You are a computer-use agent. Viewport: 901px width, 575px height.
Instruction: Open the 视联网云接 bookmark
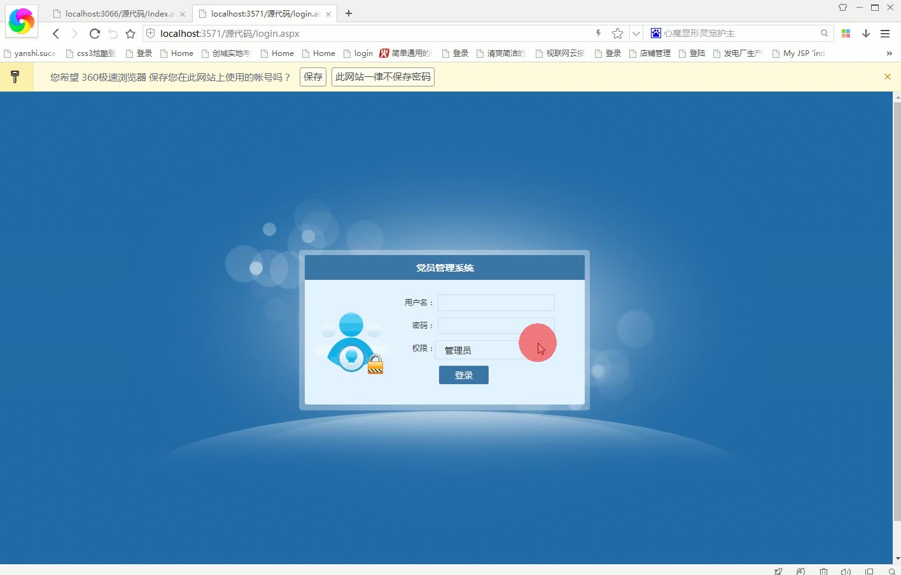coord(561,53)
